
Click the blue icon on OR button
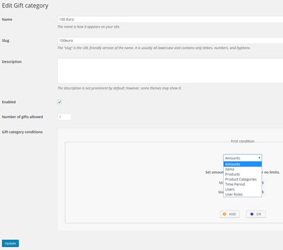(x=252, y=214)
